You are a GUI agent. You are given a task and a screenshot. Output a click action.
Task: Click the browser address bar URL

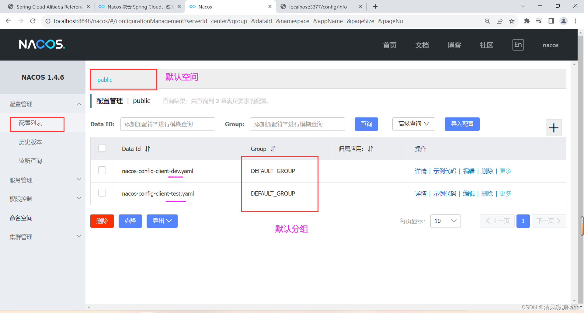click(x=230, y=21)
